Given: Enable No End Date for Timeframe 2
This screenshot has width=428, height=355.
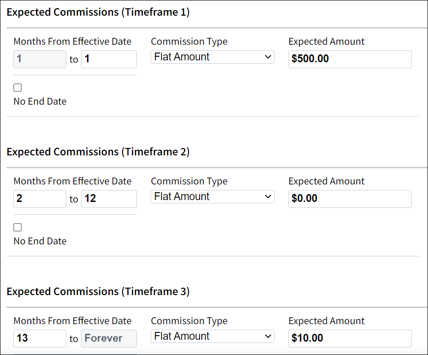Looking at the screenshot, I should pos(17,227).
